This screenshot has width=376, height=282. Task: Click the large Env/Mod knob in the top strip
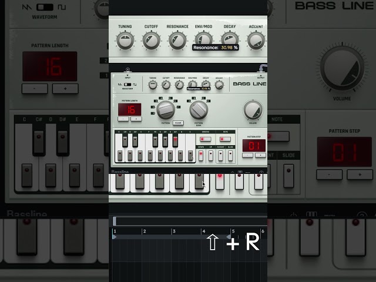point(204,39)
